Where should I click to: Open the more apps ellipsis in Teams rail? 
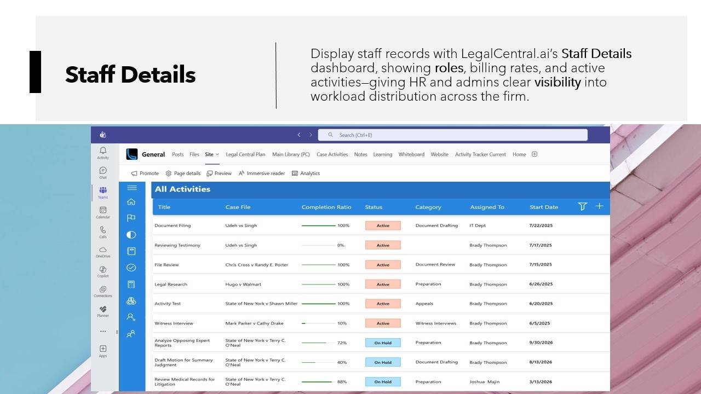[103, 331]
